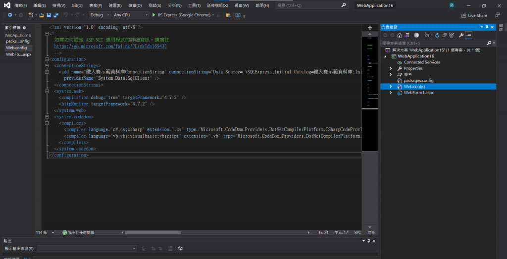Click Pending Changes Filter clock icon

point(427,35)
